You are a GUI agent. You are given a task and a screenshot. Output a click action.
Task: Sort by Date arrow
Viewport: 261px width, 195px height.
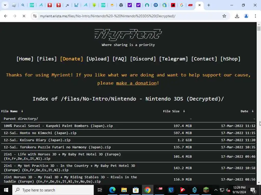point(253,111)
